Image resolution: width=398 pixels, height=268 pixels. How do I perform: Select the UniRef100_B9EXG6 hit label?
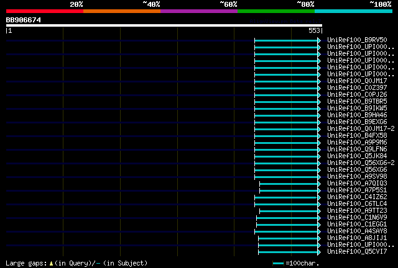(357, 122)
